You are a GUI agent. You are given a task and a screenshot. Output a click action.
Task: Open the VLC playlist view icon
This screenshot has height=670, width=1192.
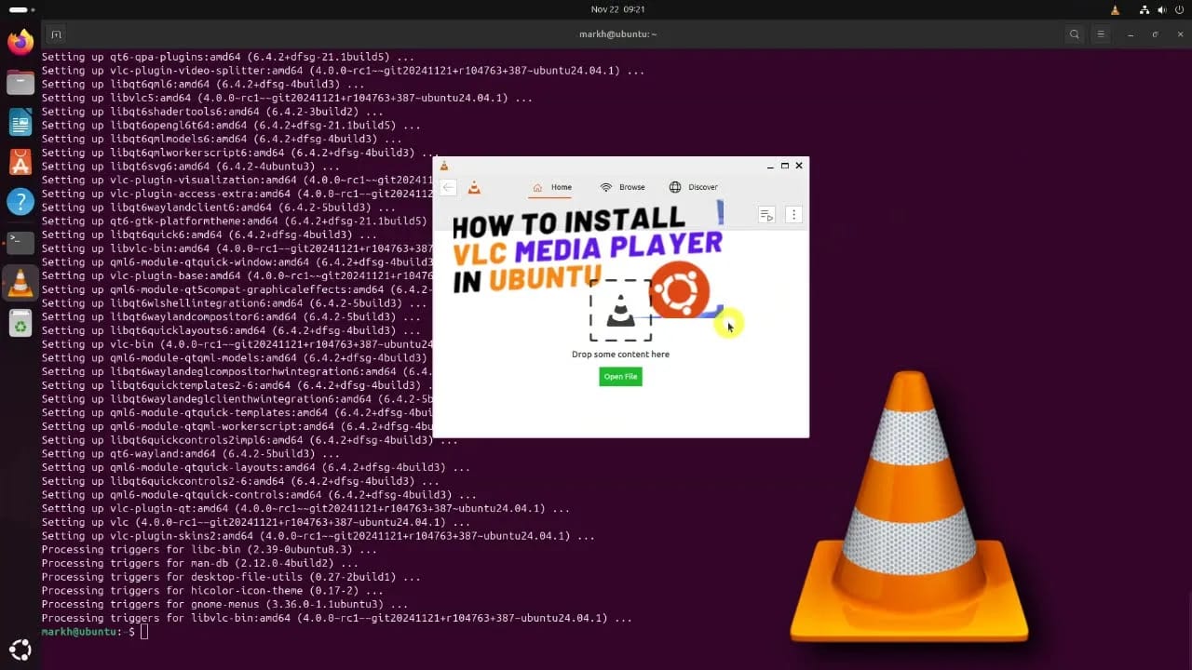point(766,215)
